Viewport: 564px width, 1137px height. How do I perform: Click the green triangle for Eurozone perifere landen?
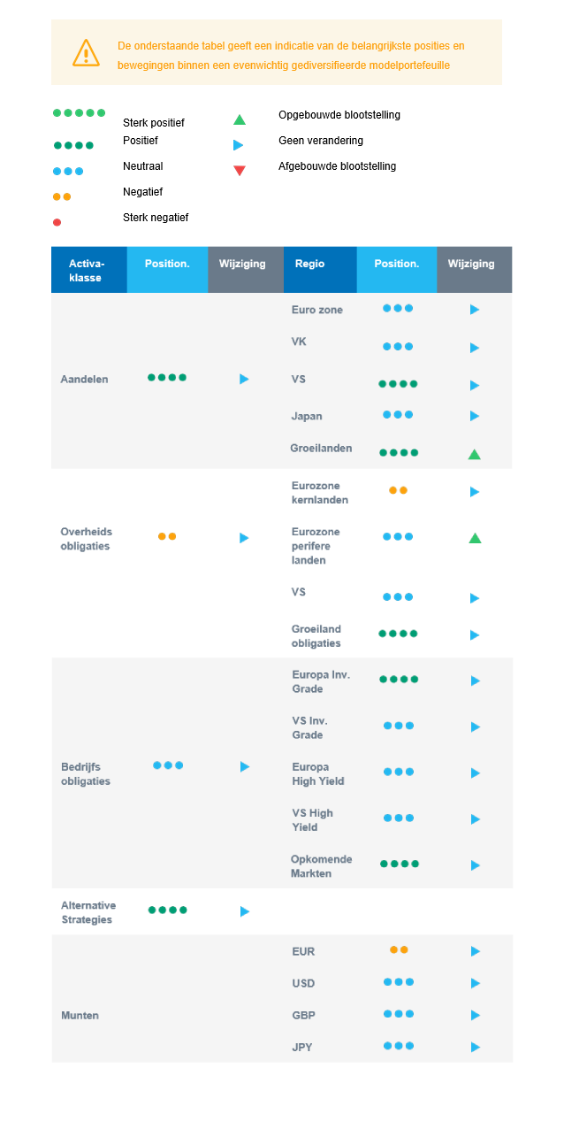tap(475, 538)
